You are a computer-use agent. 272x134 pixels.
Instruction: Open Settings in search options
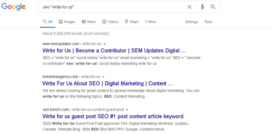point(191,22)
